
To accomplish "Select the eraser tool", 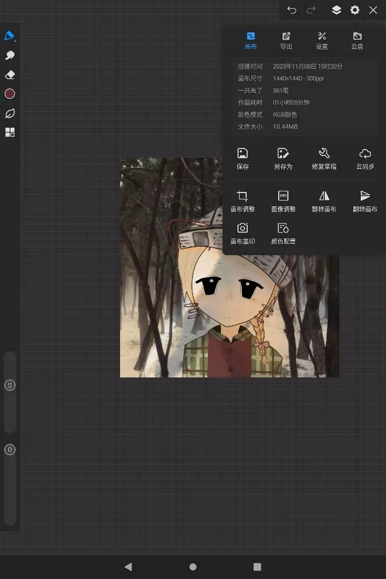I will coord(10,75).
